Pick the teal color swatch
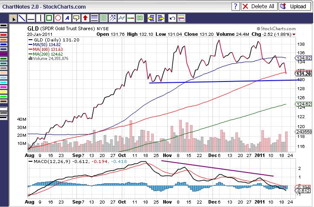Image resolution: width=314 pixels, height=207 pixels. pyautogui.click(x=4, y=63)
